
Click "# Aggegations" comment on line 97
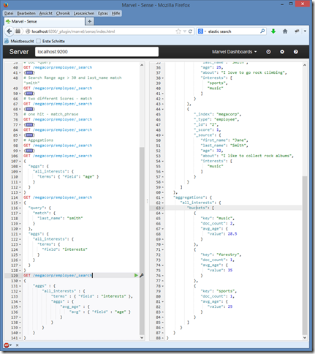point(38,140)
